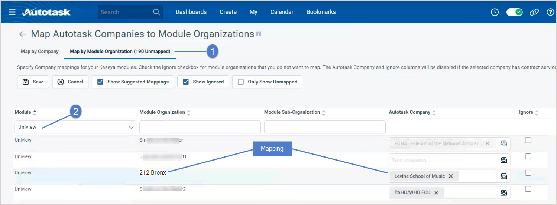Open the hamburger navigation menu
This screenshot has width=557, height=205.
point(12,12)
